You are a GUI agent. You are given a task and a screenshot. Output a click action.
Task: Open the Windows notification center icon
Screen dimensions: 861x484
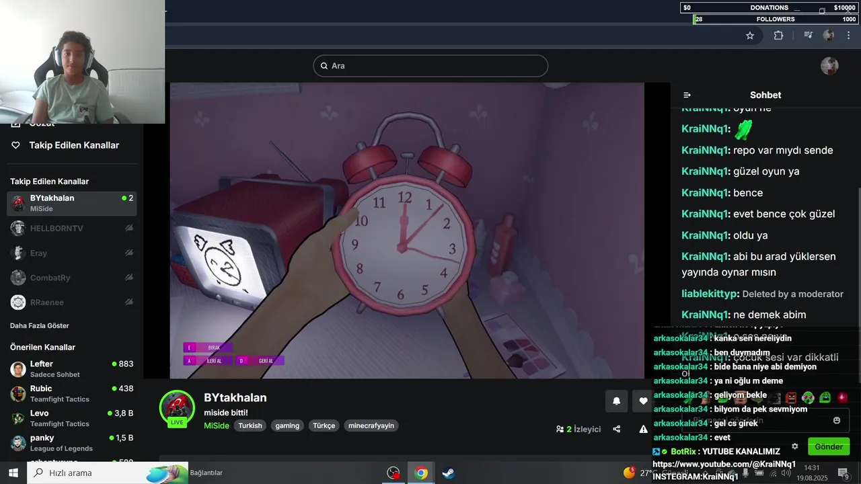844,473
